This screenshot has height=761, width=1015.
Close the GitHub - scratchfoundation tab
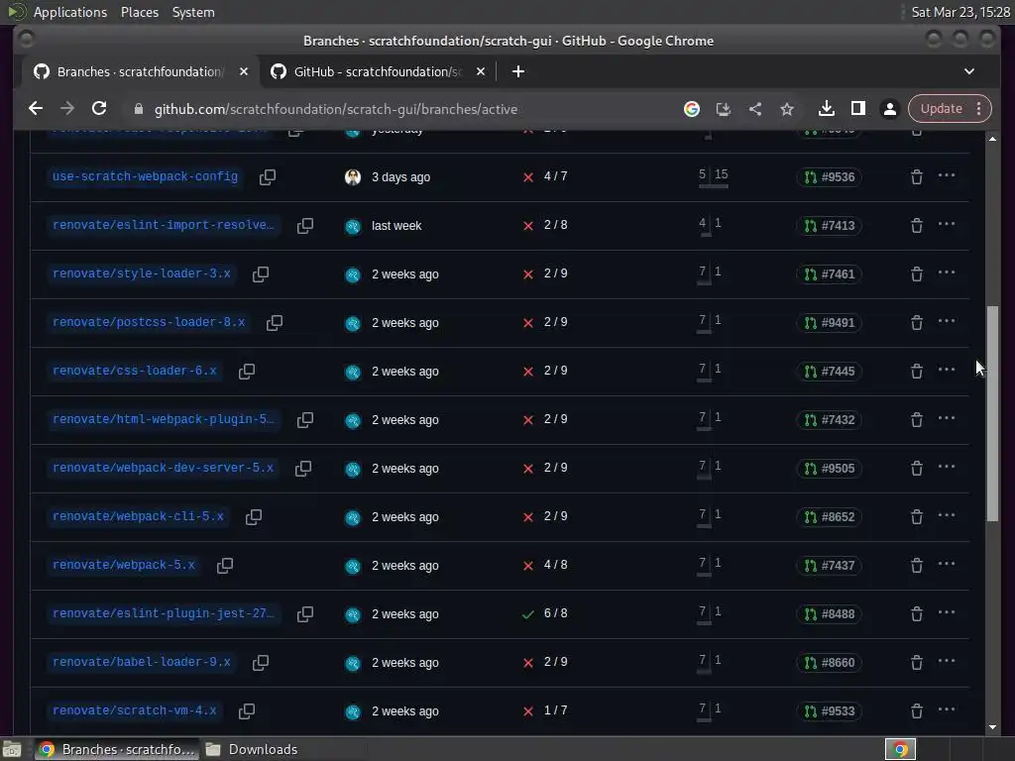click(x=481, y=71)
